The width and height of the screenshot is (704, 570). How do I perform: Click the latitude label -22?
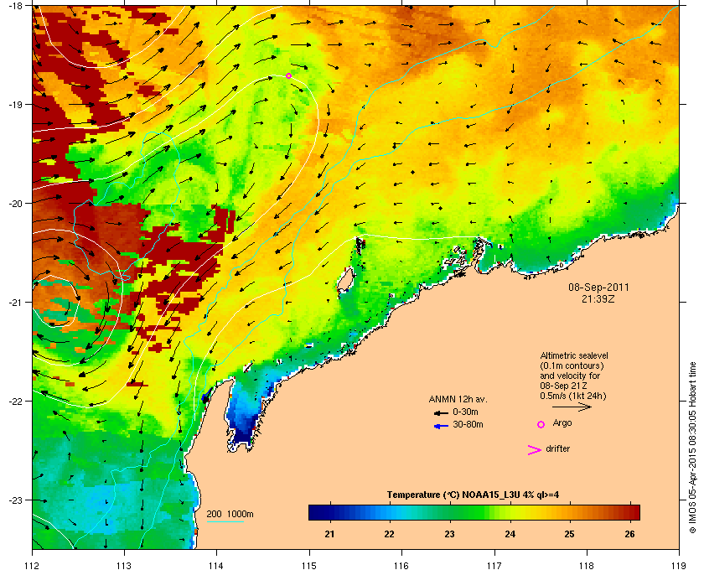(15, 402)
